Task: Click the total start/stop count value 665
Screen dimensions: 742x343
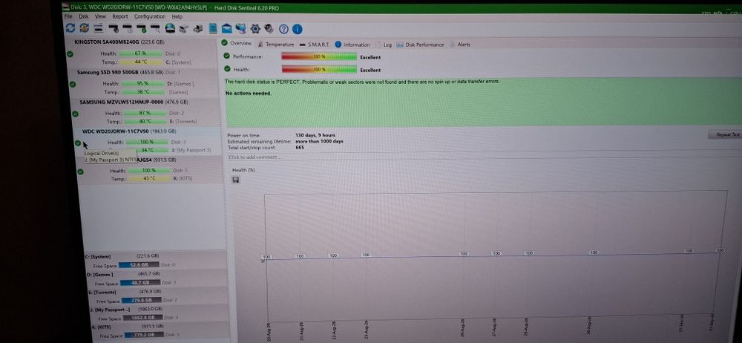Action: point(300,147)
